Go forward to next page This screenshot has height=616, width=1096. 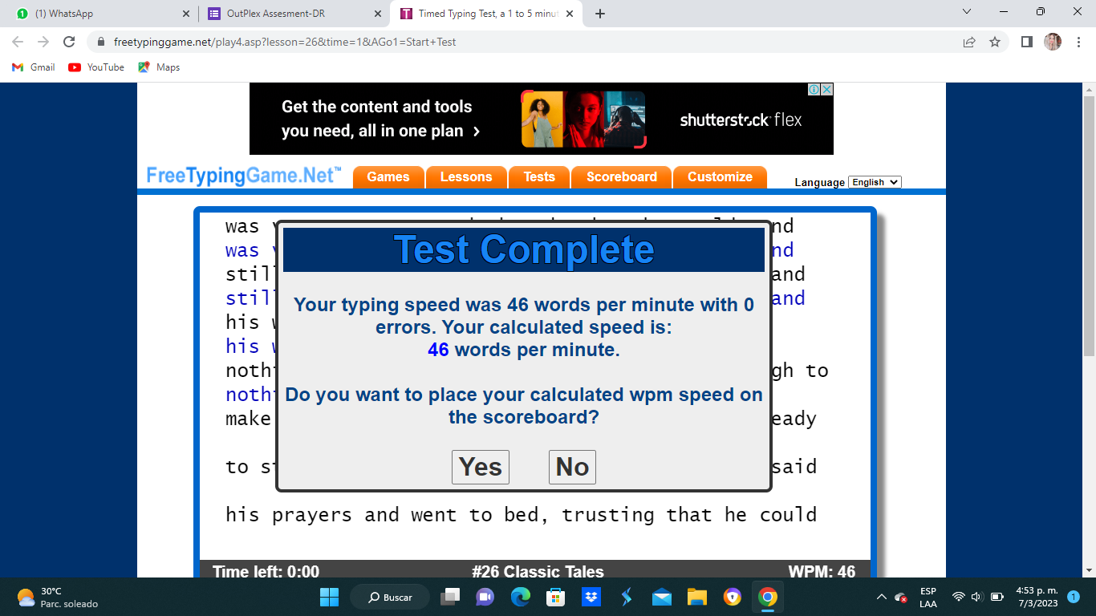[x=43, y=42]
